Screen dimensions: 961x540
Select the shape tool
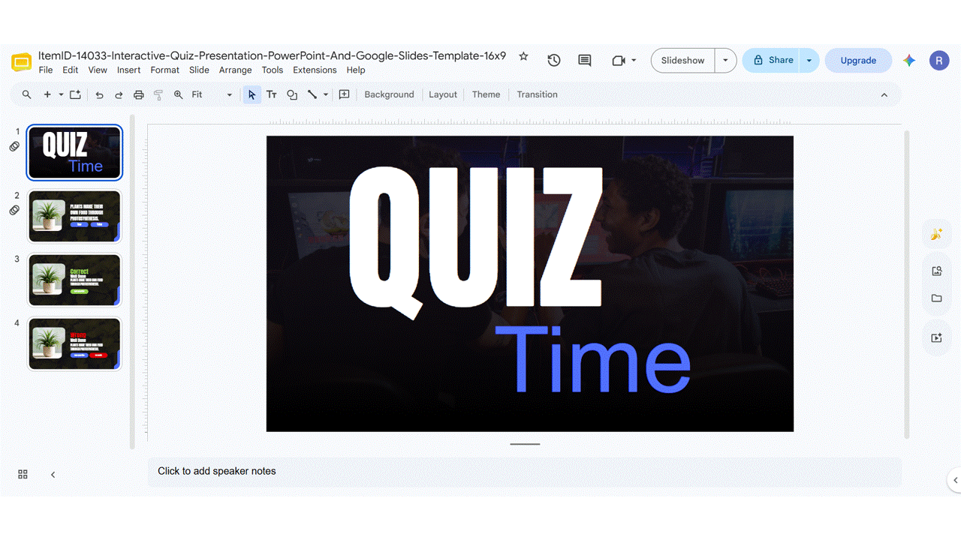point(292,94)
